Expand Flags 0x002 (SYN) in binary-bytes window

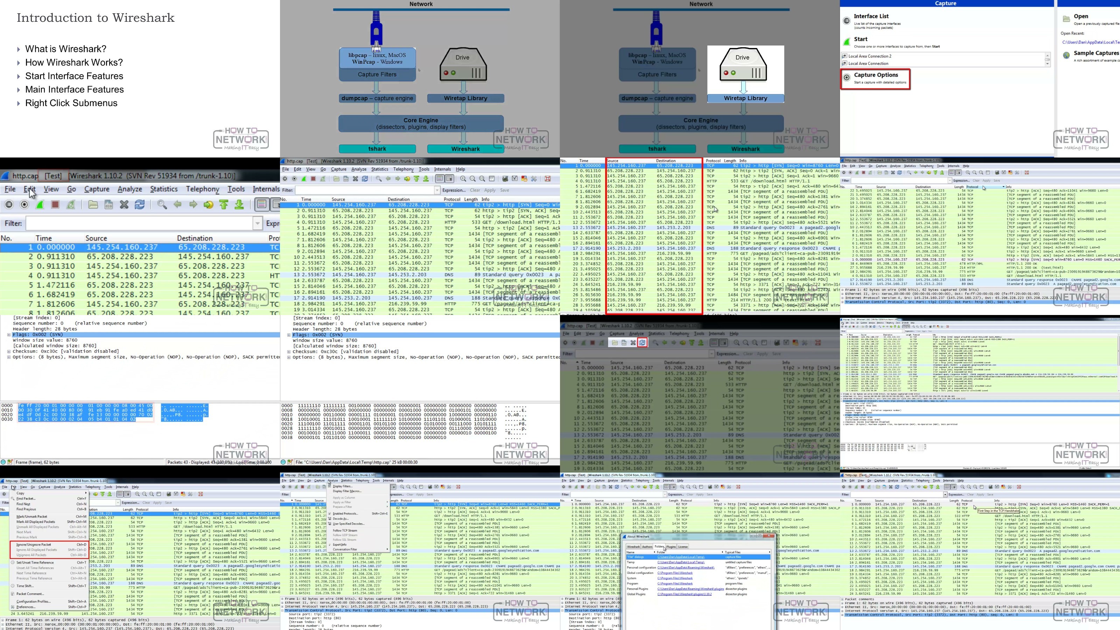coord(289,335)
